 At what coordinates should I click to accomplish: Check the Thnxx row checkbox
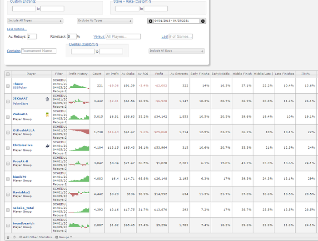point(8,86)
